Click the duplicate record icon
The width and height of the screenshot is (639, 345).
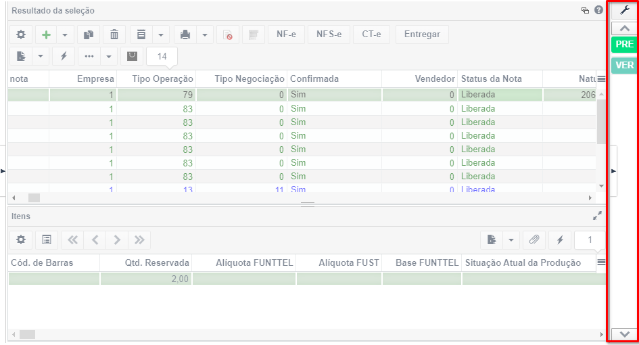point(89,34)
